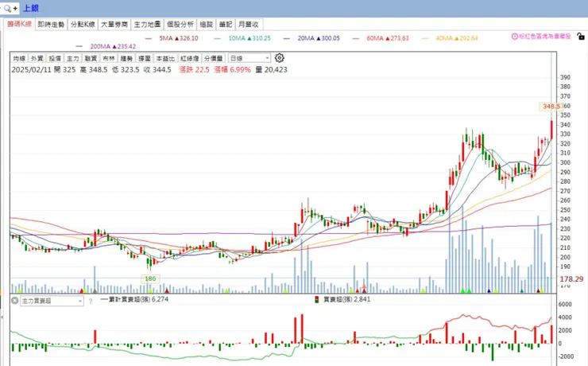
Task: Click the 漲跌 22.5 value
Action: click(194, 70)
